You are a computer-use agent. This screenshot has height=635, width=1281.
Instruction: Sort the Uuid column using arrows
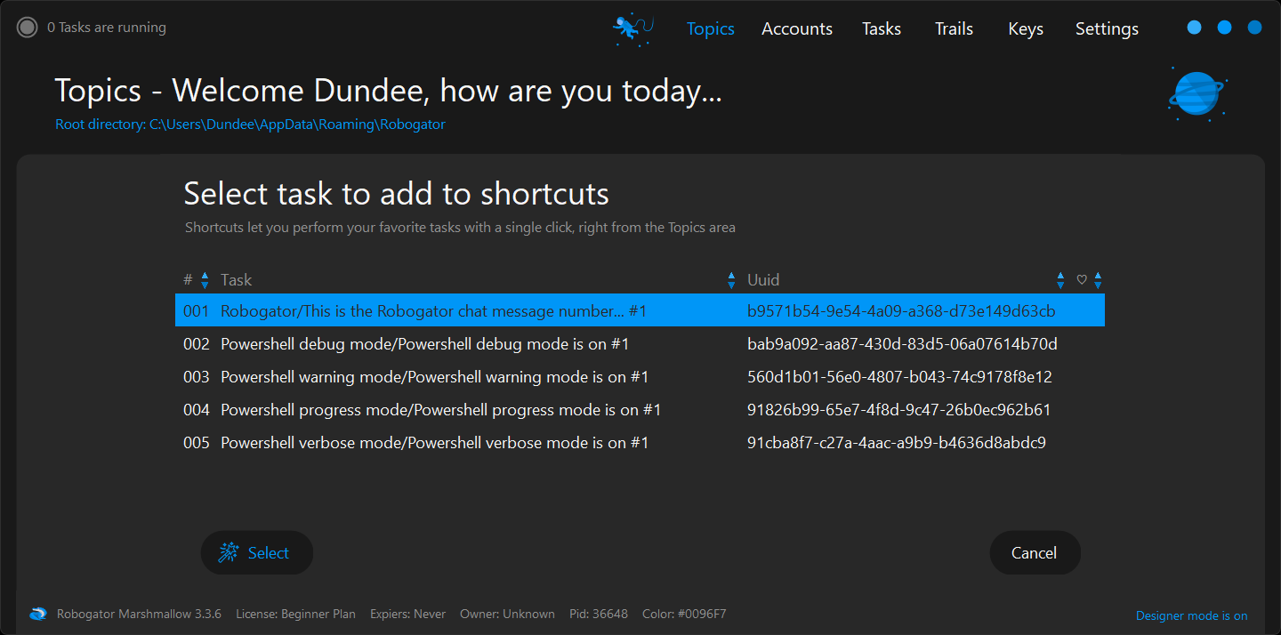tap(1060, 280)
